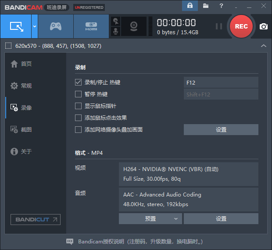Click the info icon next to 关于
The image size is (272, 250).
coord(14,151)
